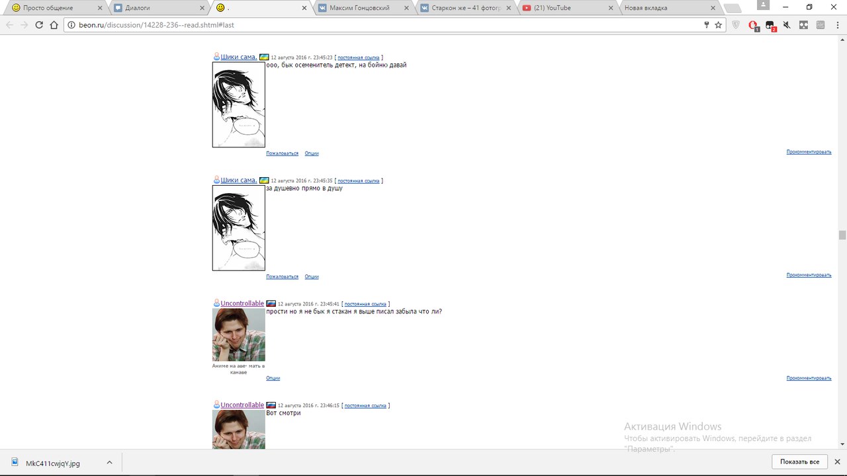Close the Диалоги tab

coord(202,8)
